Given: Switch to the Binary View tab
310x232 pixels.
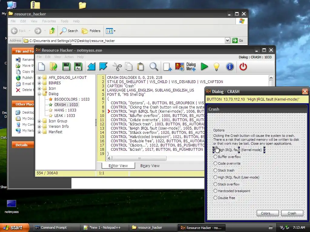Looking at the screenshot, I should pyautogui.click(x=150, y=166).
